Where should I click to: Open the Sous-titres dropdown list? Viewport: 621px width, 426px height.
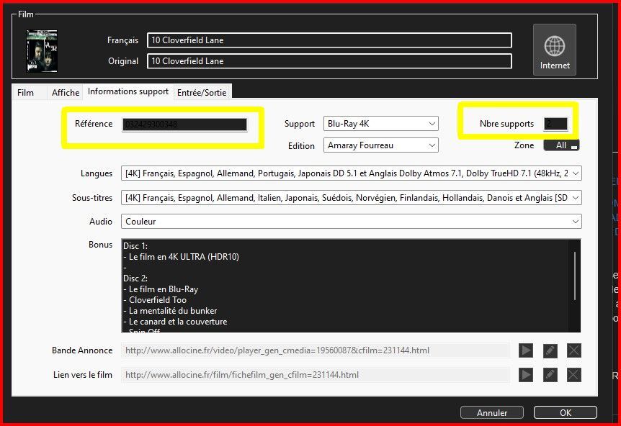pos(352,198)
